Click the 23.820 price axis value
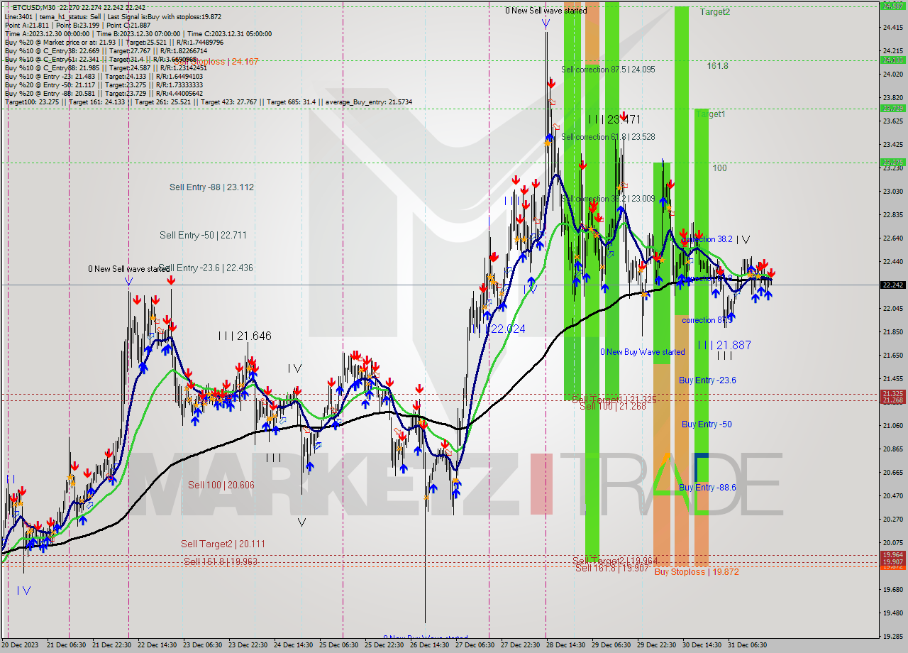Image resolution: width=908 pixels, height=653 pixels. click(892, 97)
